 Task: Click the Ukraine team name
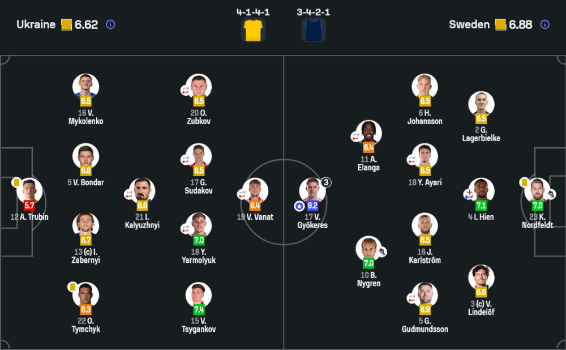tap(36, 24)
